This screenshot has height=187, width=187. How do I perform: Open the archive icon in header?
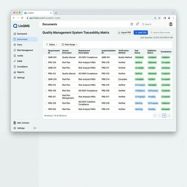click(132, 24)
